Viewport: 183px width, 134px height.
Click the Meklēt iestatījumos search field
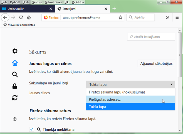click(x=151, y=37)
